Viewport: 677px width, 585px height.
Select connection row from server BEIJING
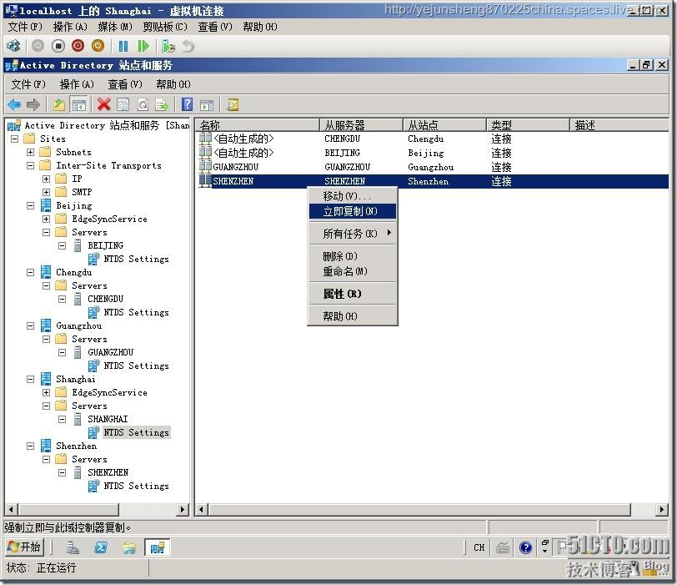[432, 153]
